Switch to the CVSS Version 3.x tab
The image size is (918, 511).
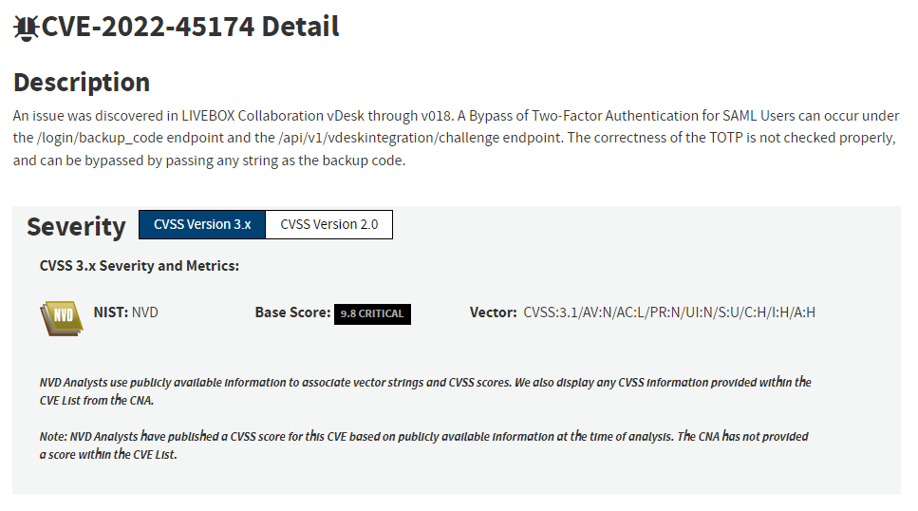(202, 225)
